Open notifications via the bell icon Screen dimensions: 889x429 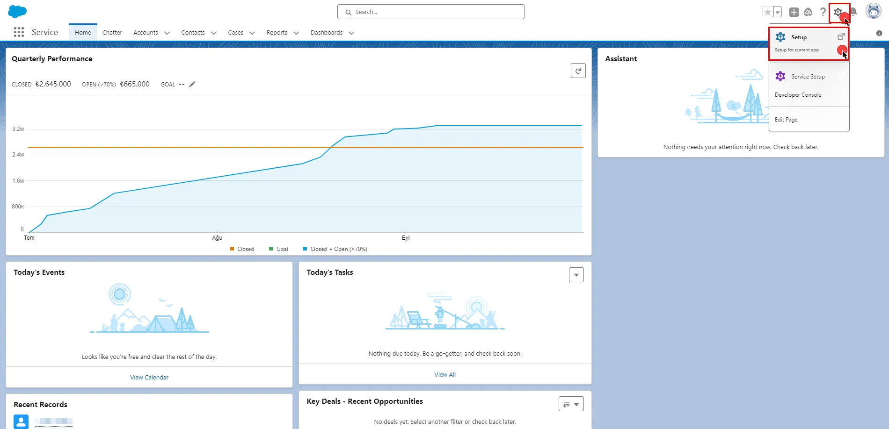coord(855,12)
